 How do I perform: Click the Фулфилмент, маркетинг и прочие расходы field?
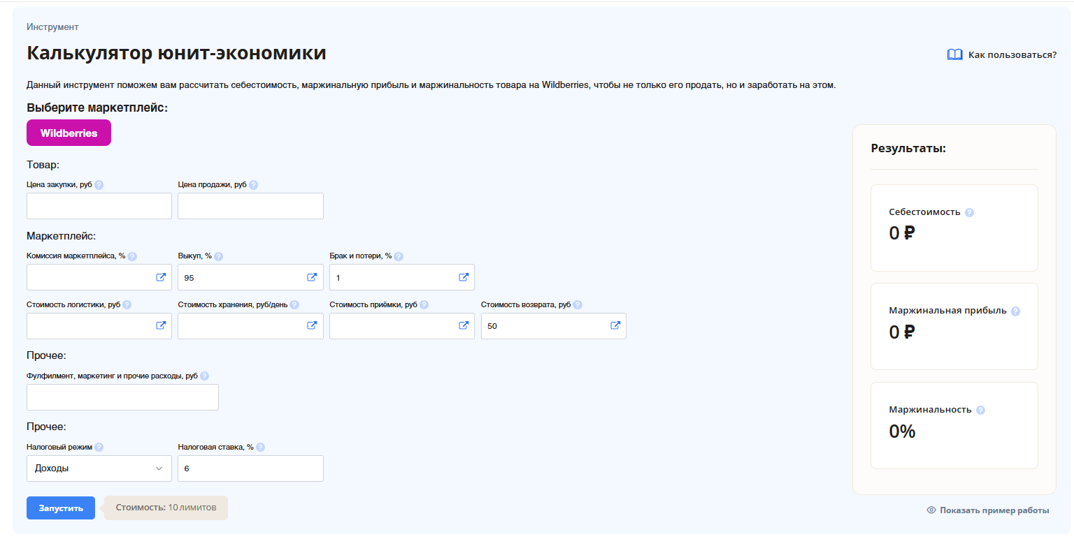122,397
